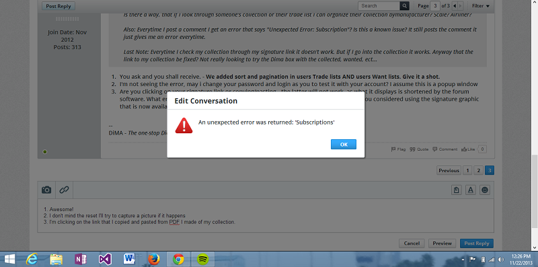Viewport: 538px width, 267px height.
Task: Go to previous page arrow
Action: click(x=455, y=6)
